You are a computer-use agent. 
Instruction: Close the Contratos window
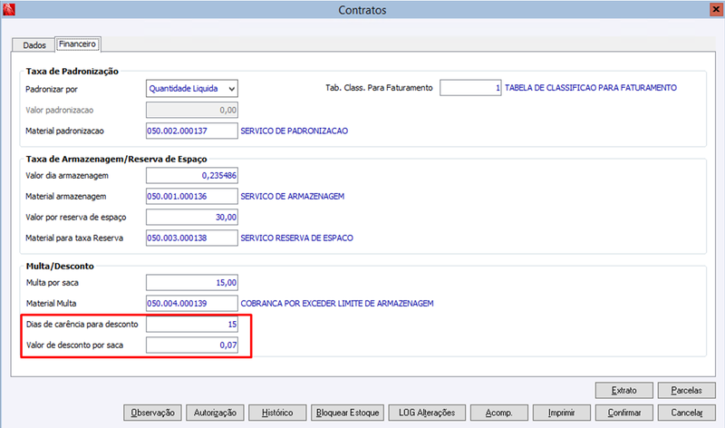[x=716, y=9]
